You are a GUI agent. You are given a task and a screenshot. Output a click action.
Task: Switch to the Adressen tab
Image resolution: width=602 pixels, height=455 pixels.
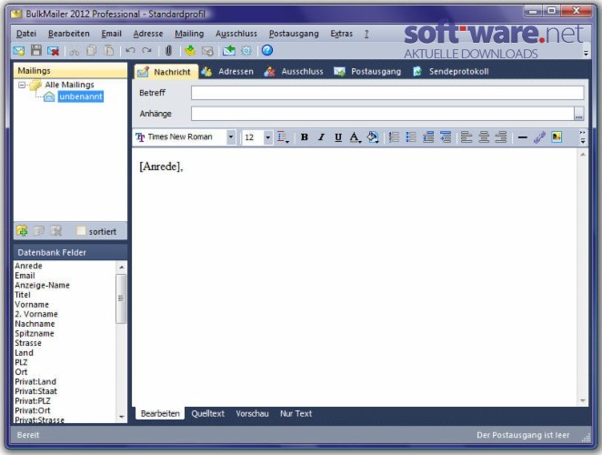point(227,72)
